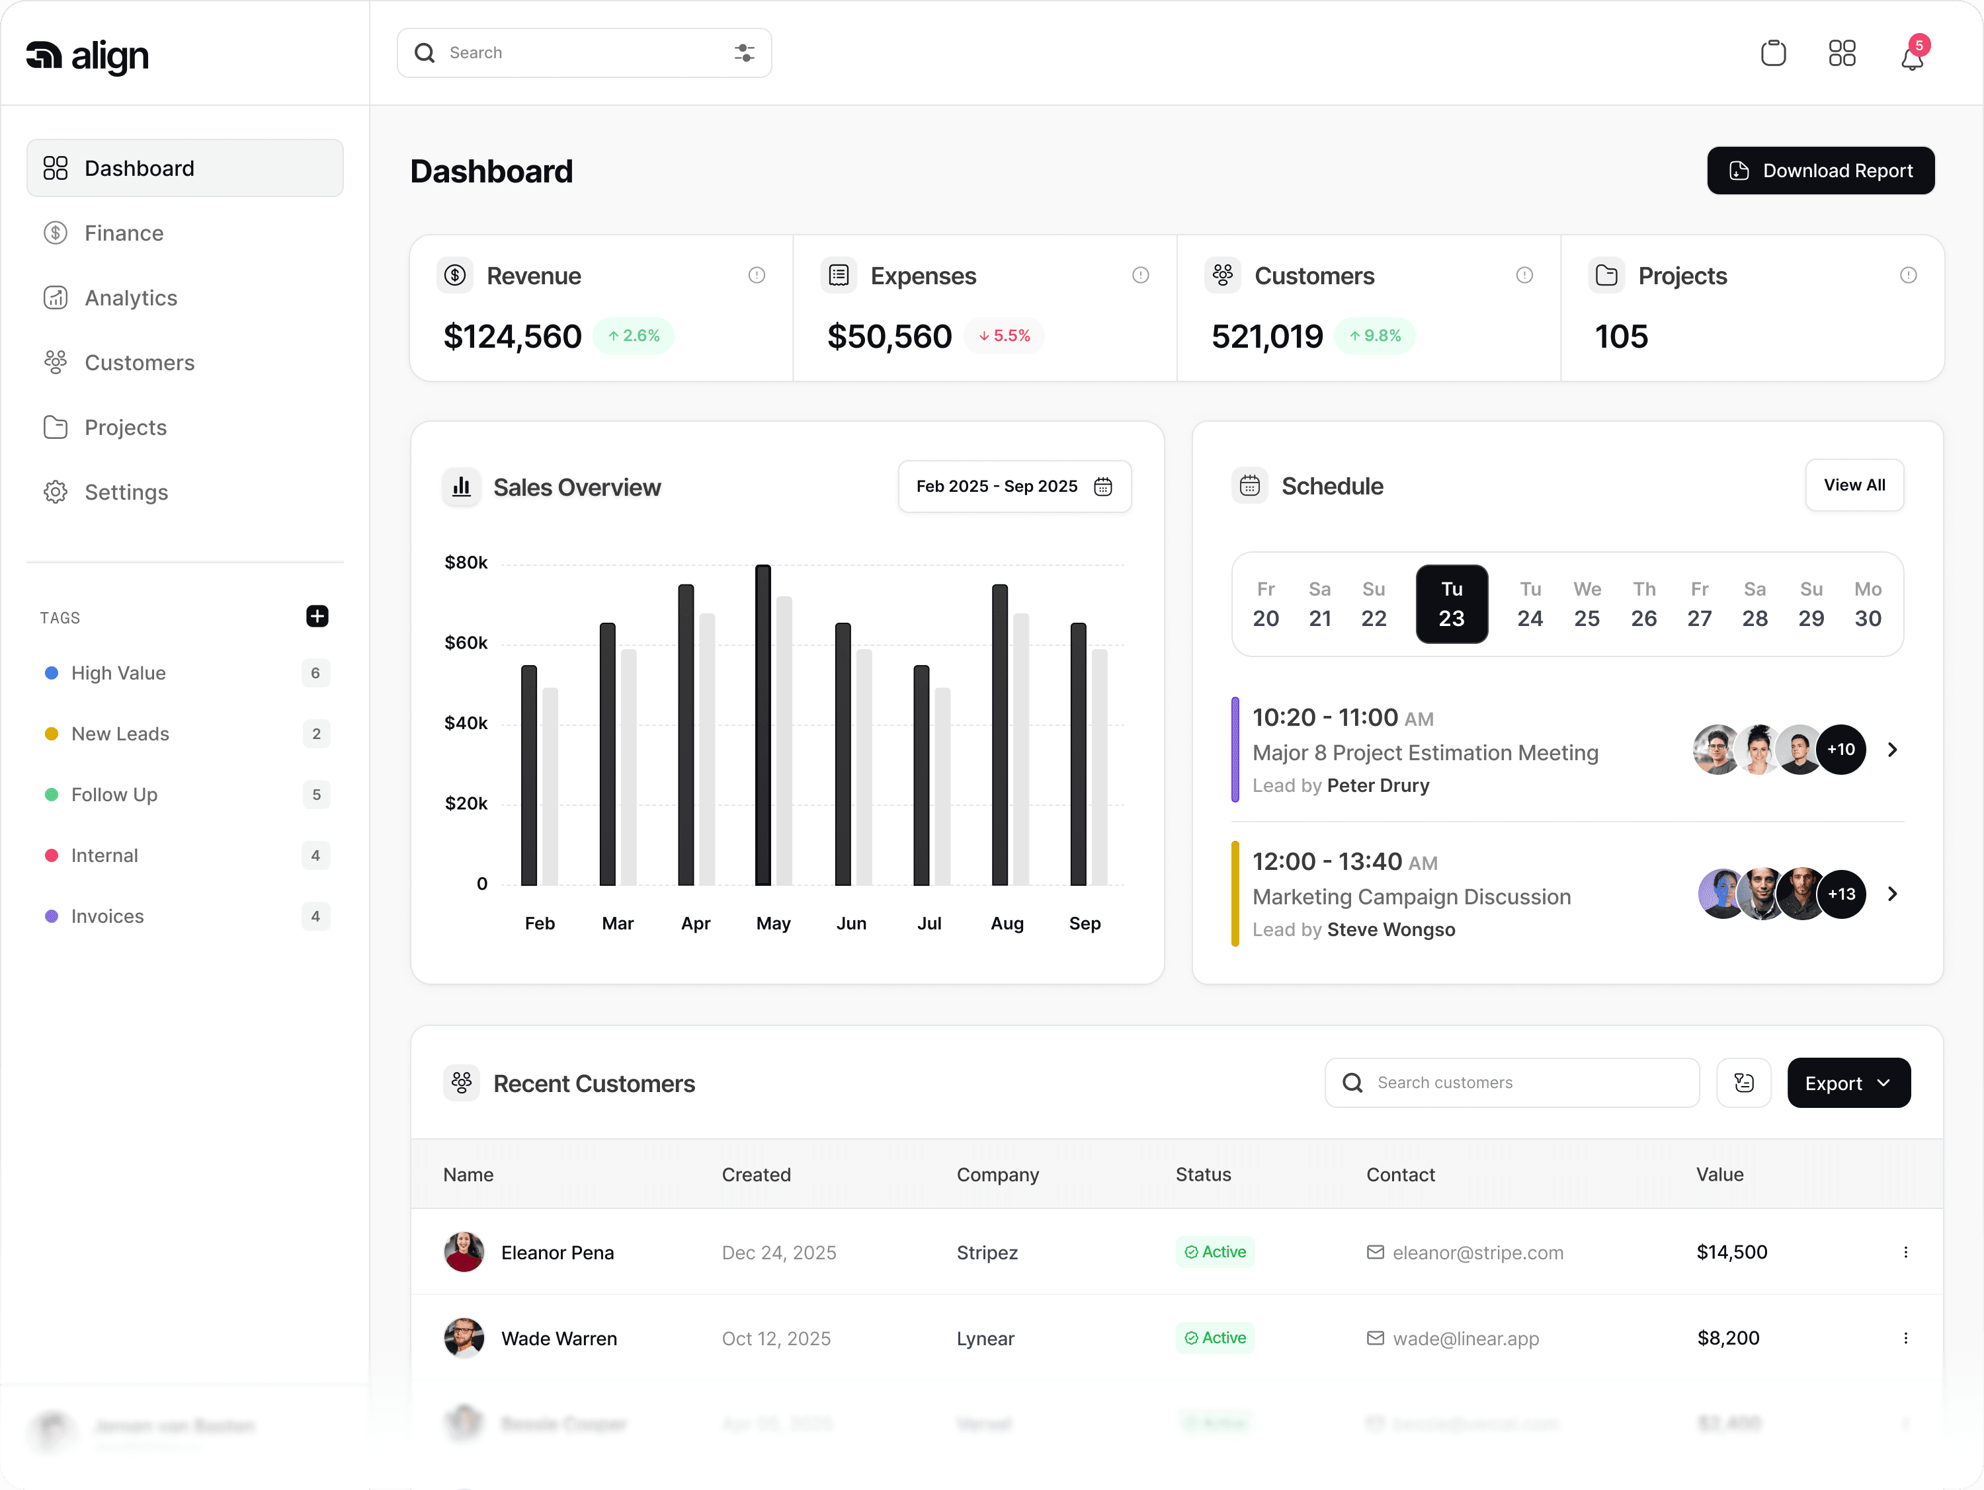Image resolution: width=1984 pixels, height=1490 pixels.
Task: Click Revenue 2.6% growth badge
Action: coord(634,336)
